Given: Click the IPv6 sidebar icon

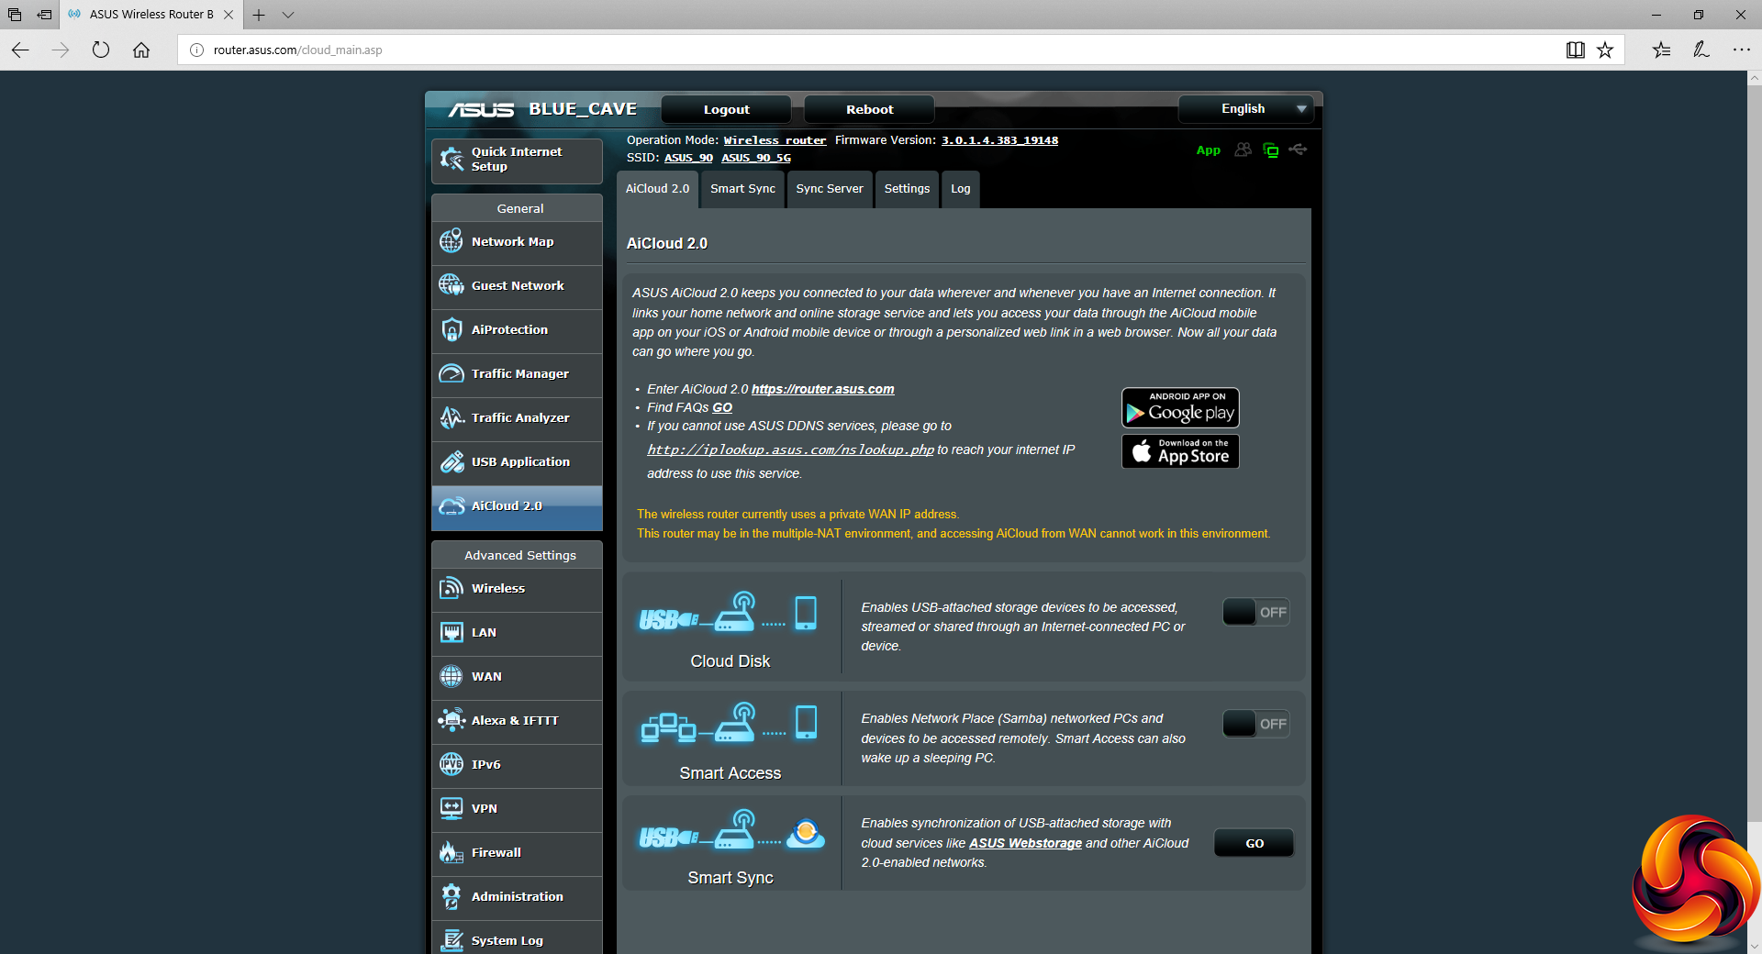Looking at the screenshot, I should [452, 764].
